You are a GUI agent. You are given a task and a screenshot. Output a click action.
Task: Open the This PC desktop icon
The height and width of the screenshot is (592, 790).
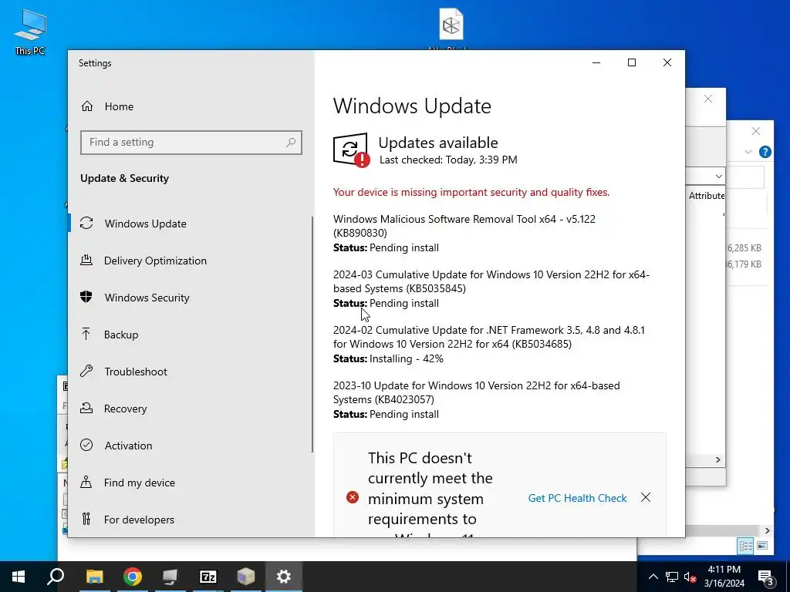pyautogui.click(x=30, y=32)
